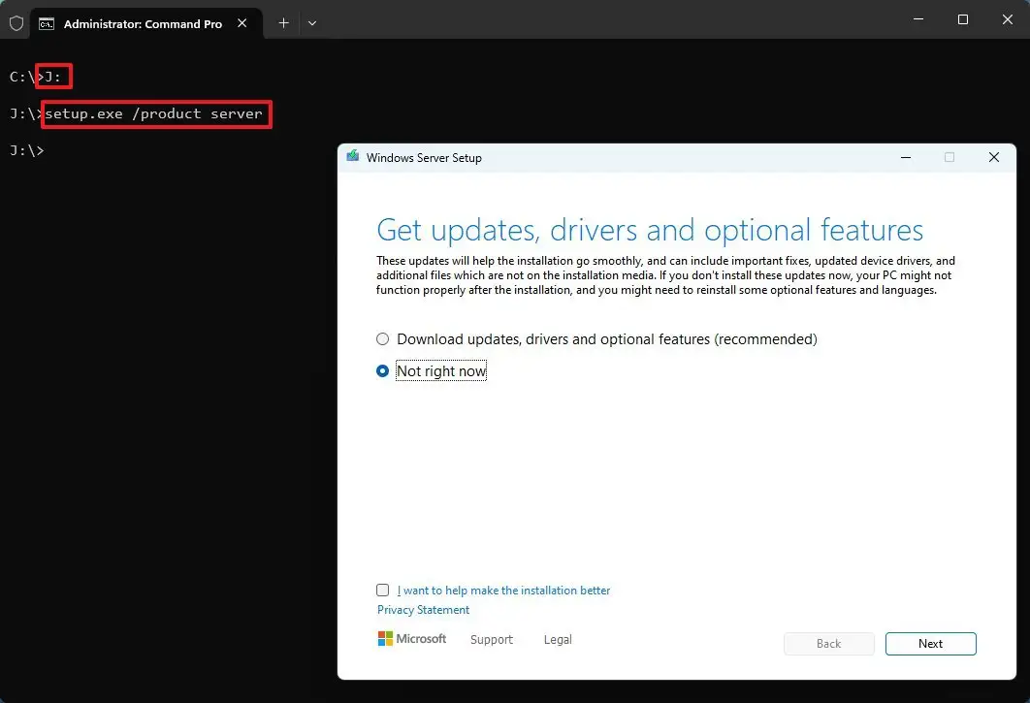Click the Legal link

(558, 639)
